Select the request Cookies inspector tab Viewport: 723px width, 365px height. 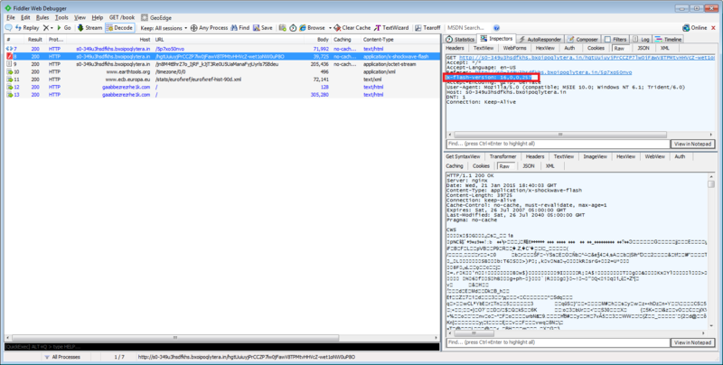pos(596,48)
